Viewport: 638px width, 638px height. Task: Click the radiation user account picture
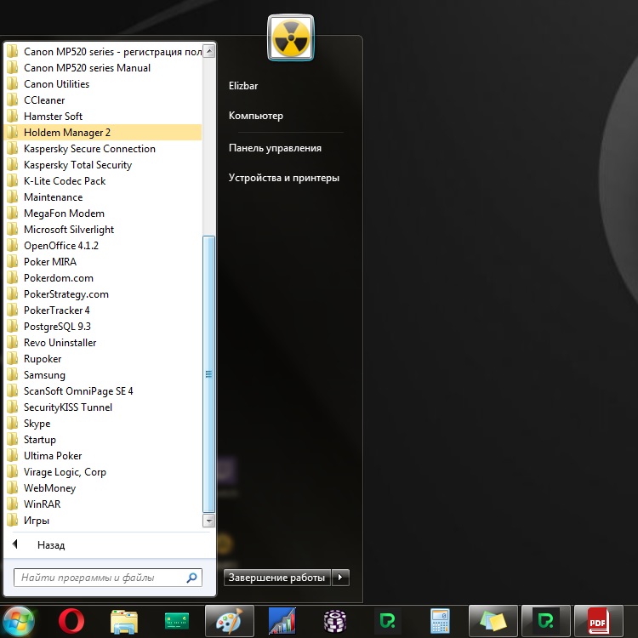coord(291,37)
